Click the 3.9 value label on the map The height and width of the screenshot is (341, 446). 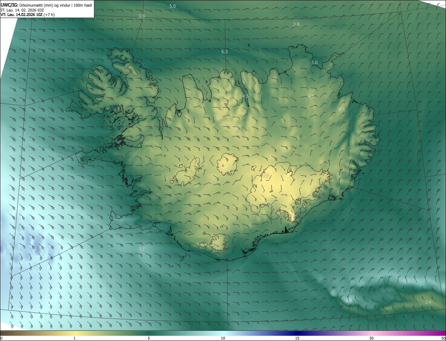tap(141, 16)
